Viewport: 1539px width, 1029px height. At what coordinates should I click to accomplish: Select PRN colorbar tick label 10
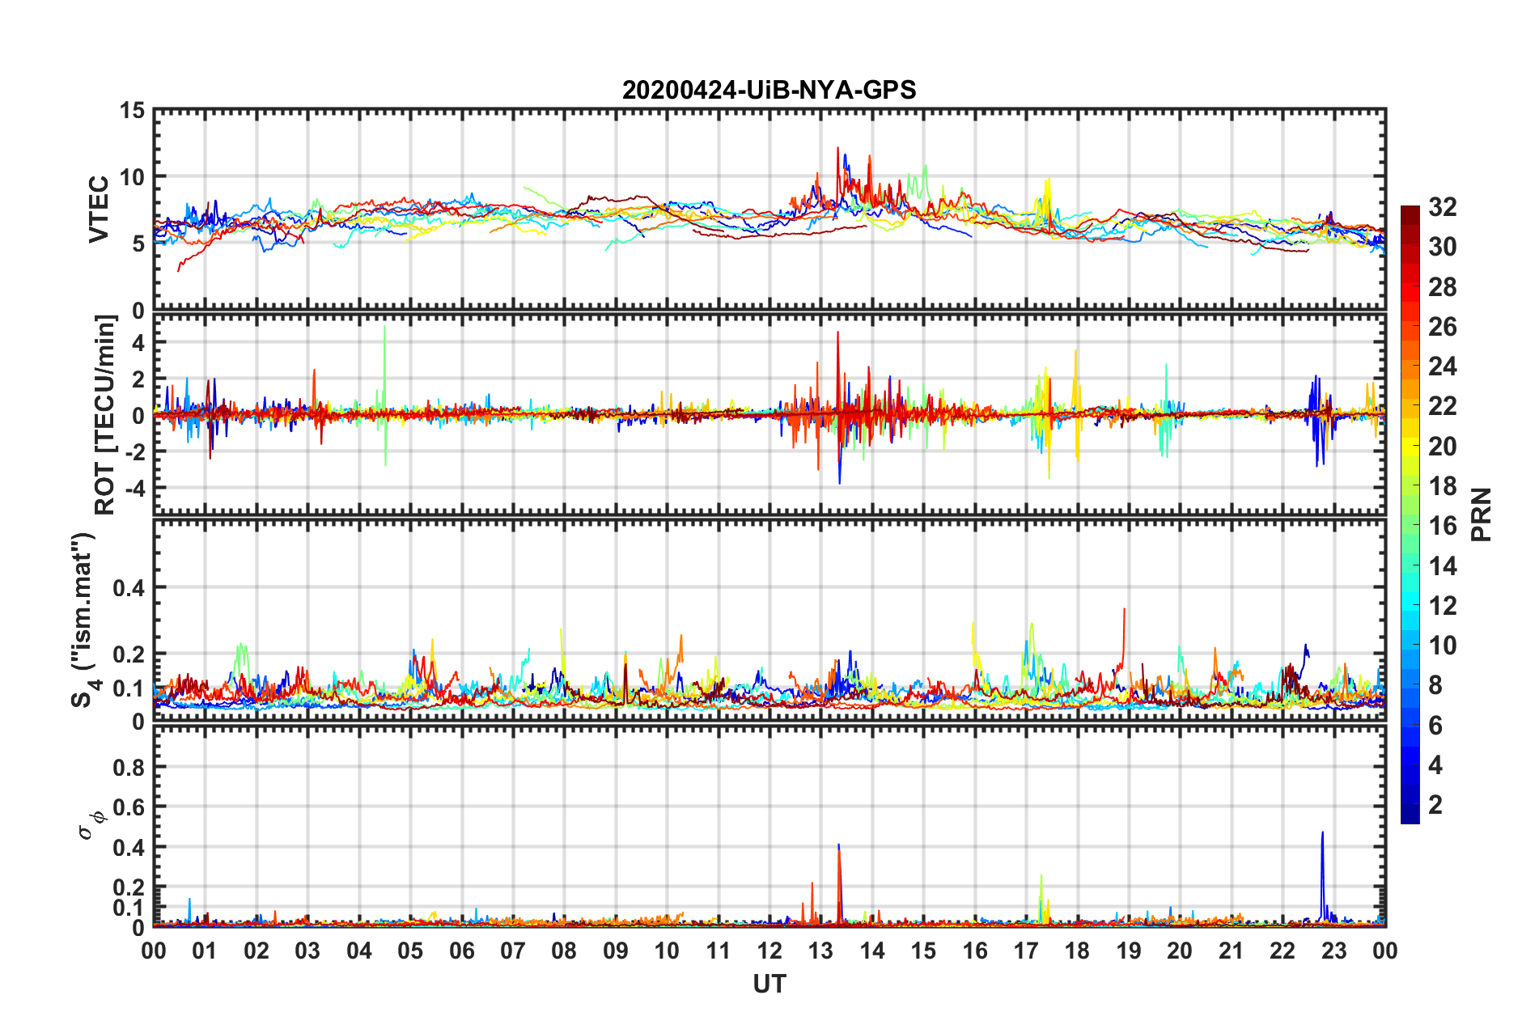[1442, 646]
